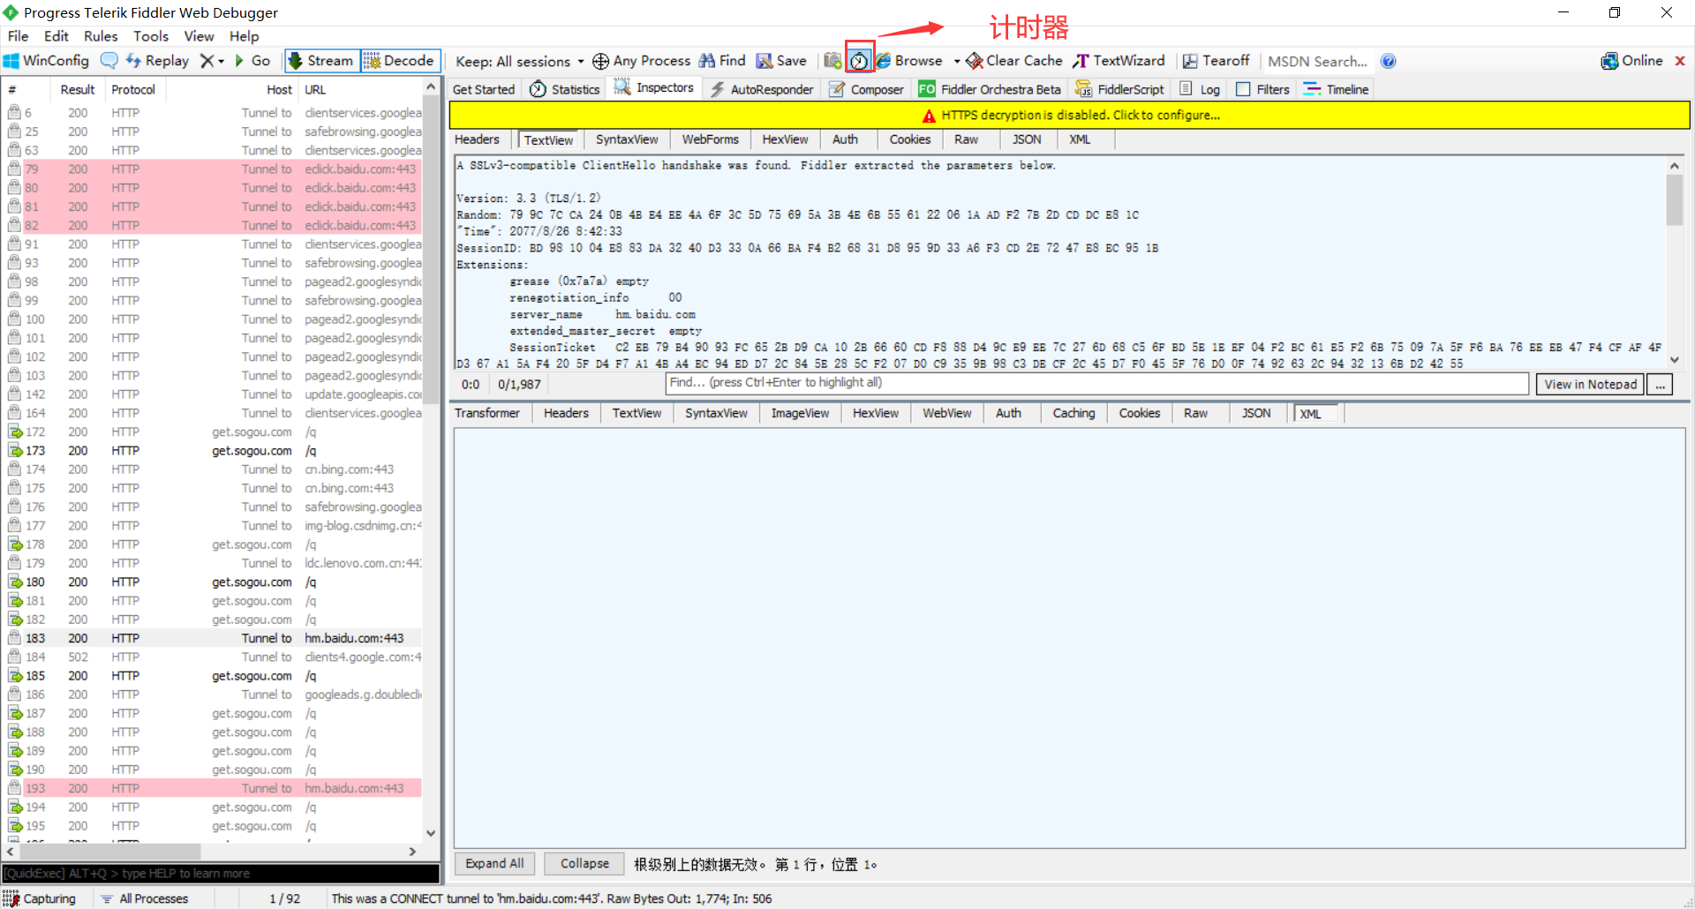Click the Find text input field
The image size is (1695, 909).
(x=1096, y=383)
